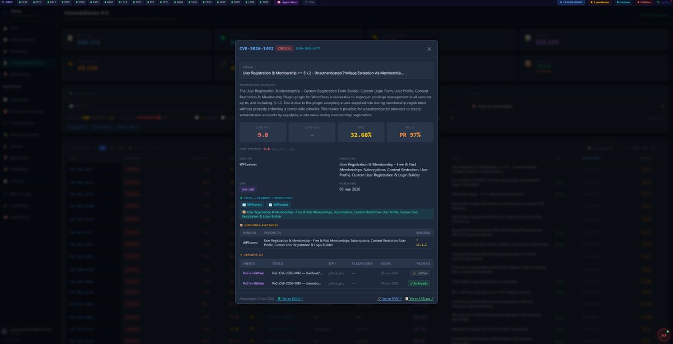Open PoC-in-GitHub source for the 20 mar 2026 exploit

253,273
